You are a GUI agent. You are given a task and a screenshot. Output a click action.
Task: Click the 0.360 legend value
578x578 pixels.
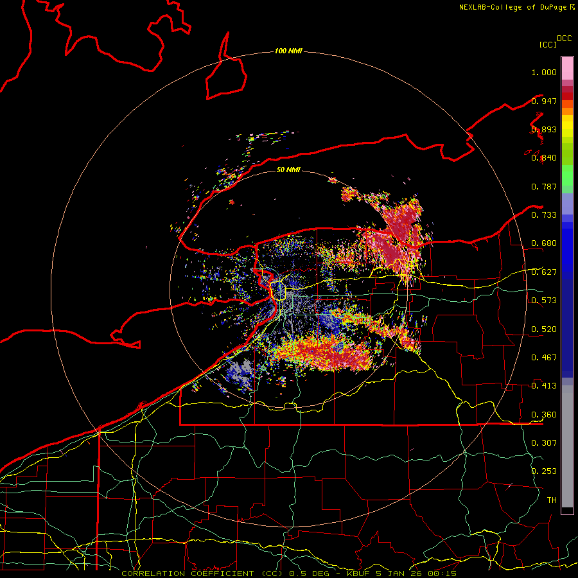[544, 415]
